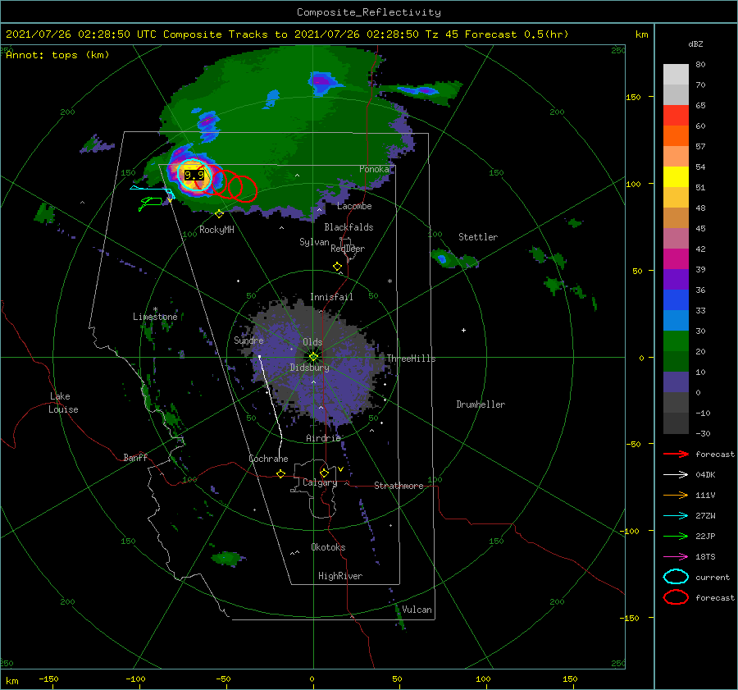This screenshot has height=690, width=738.
Task: Click the Blackfalds label
Action: point(348,227)
